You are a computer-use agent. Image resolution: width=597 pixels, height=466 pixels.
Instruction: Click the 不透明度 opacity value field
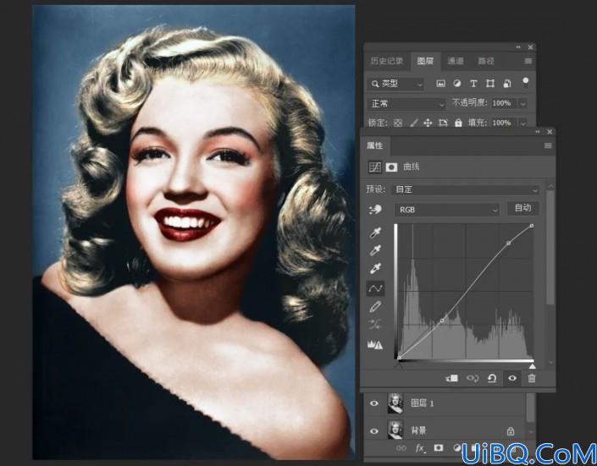point(502,103)
